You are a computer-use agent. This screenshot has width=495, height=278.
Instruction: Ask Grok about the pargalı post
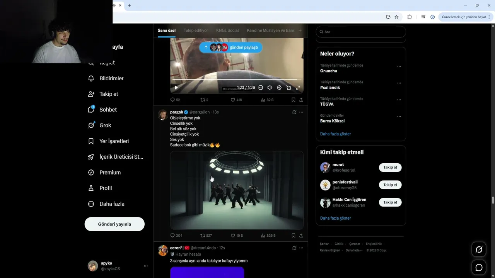(294, 112)
